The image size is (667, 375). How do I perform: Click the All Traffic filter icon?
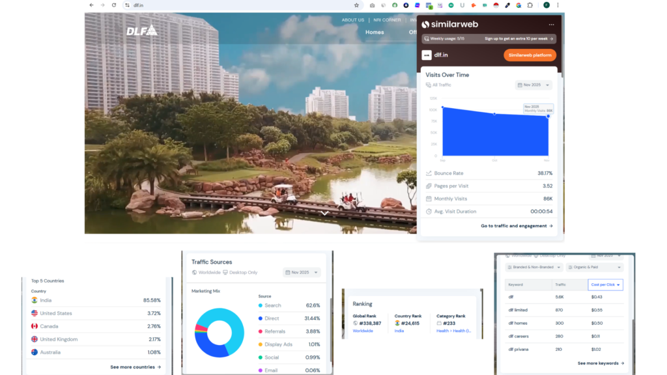point(428,85)
